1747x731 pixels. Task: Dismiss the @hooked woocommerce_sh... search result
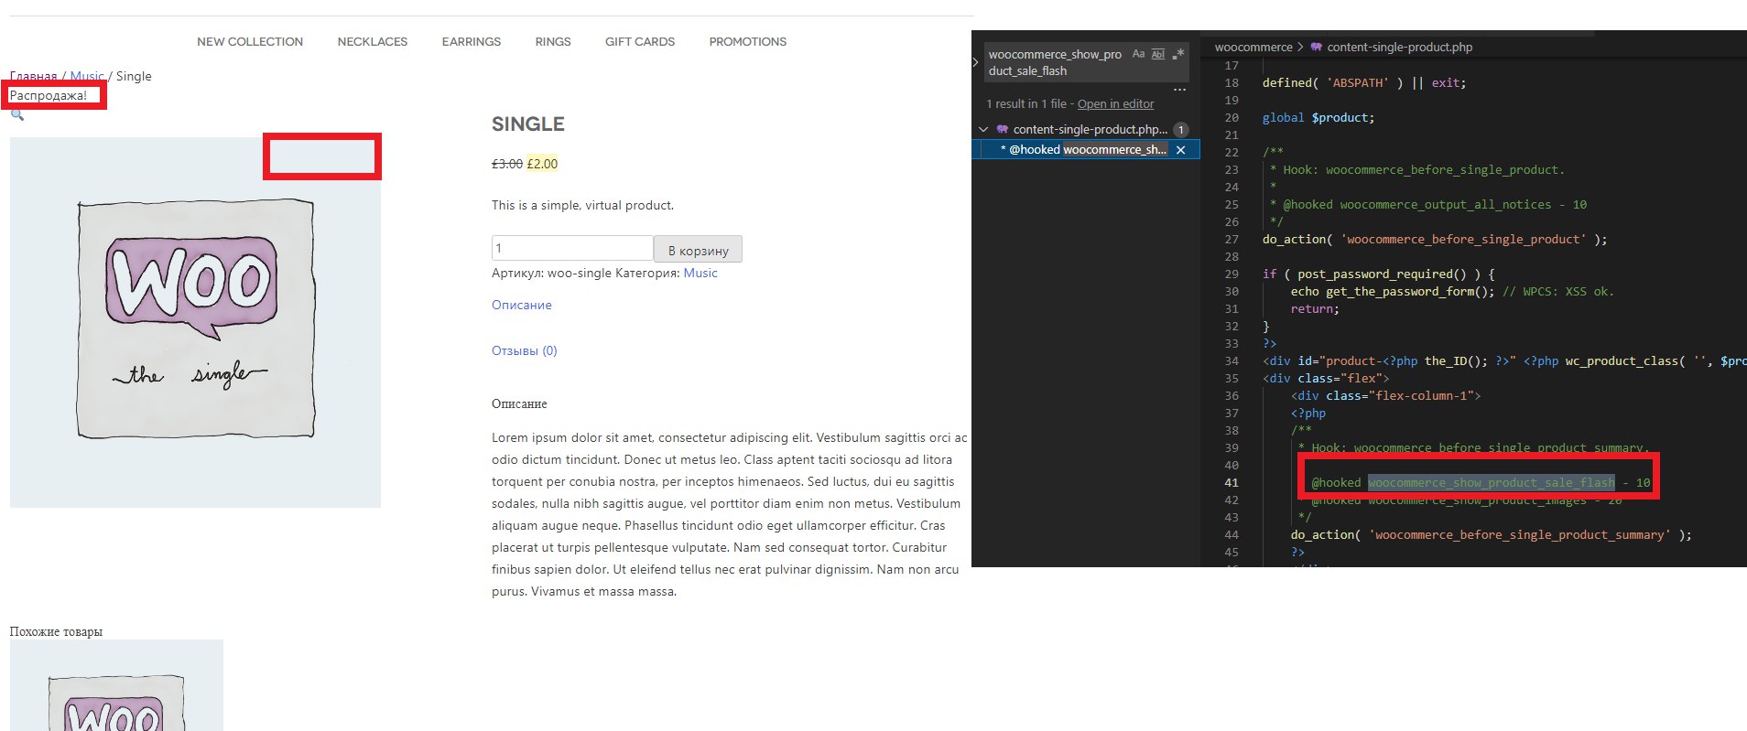[x=1180, y=150]
